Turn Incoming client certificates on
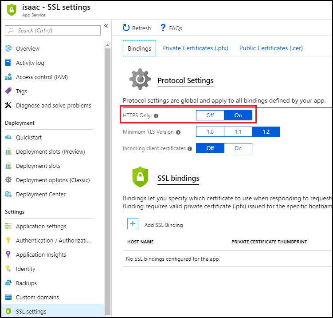 point(238,148)
